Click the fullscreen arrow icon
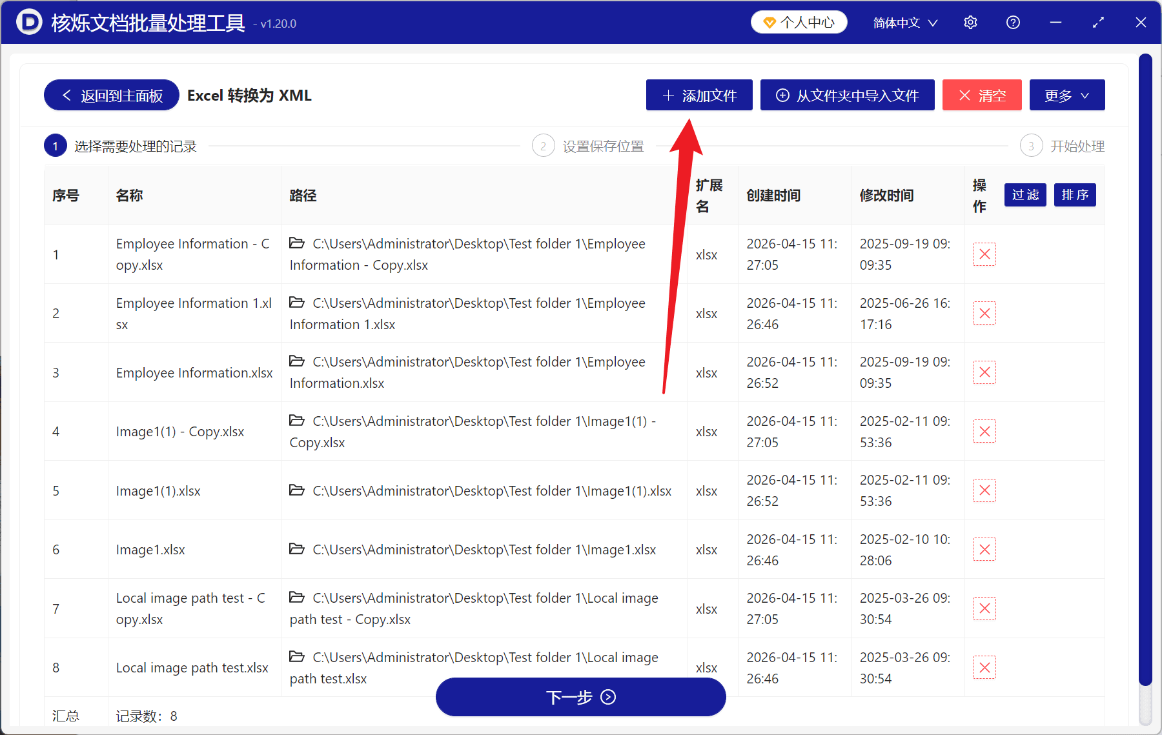 click(x=1098, y=22)
